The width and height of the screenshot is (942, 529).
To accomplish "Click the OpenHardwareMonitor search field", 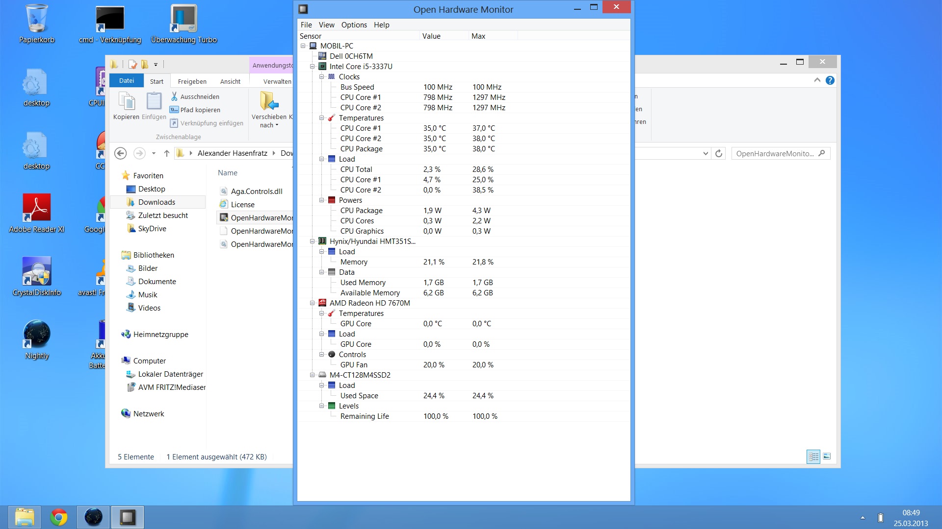I will [775, 154].
